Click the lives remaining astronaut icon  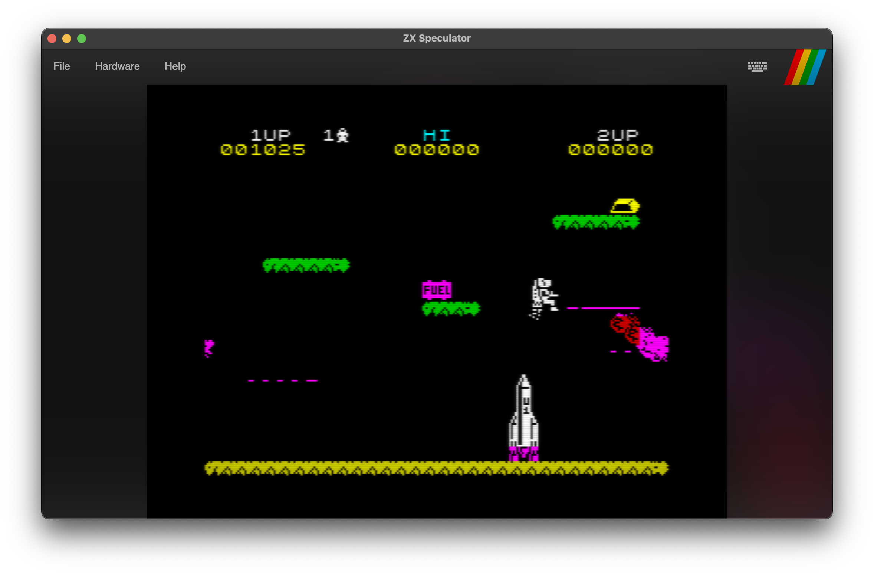click(342, 135)
